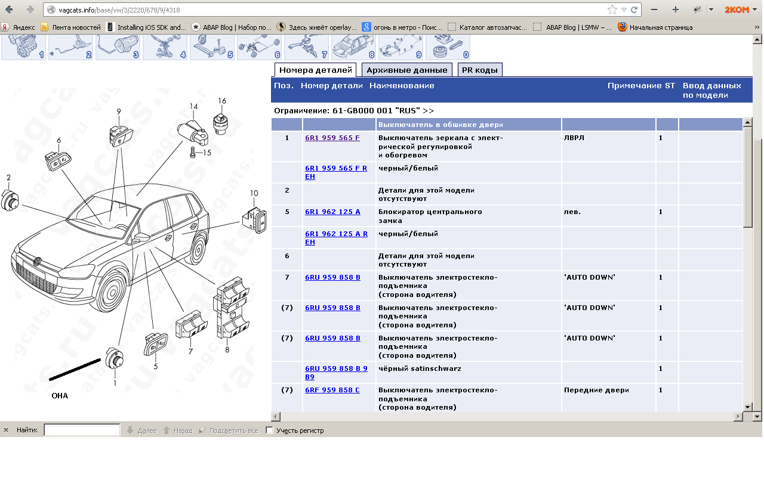Open part link 6R1 959 565 F R EH
Viewport: 764px width, 477px height.
point(336,172)
